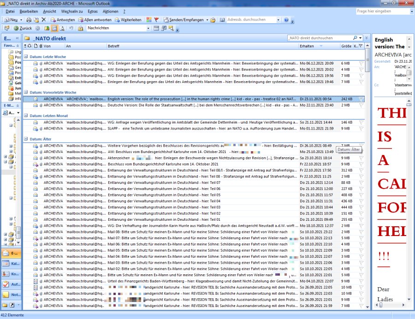
Task: Sort by the attachment paperclip column
Action: coord(41,46)
